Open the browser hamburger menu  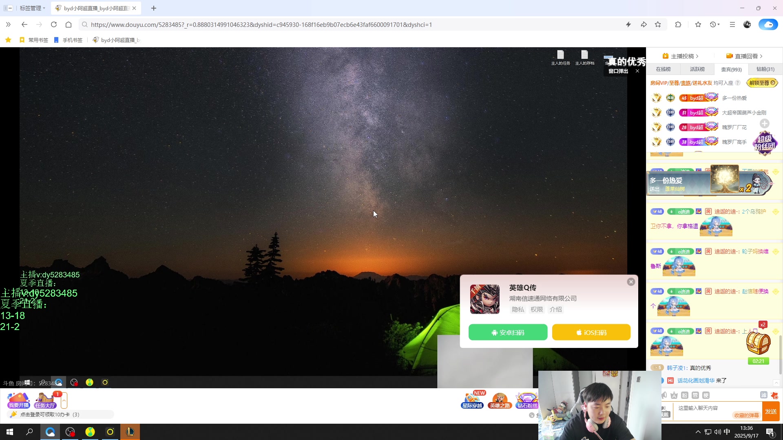[732, 24]
